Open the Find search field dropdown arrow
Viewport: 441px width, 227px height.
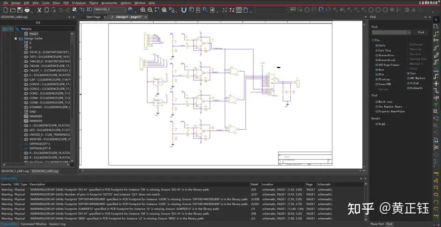coord(409,32)
